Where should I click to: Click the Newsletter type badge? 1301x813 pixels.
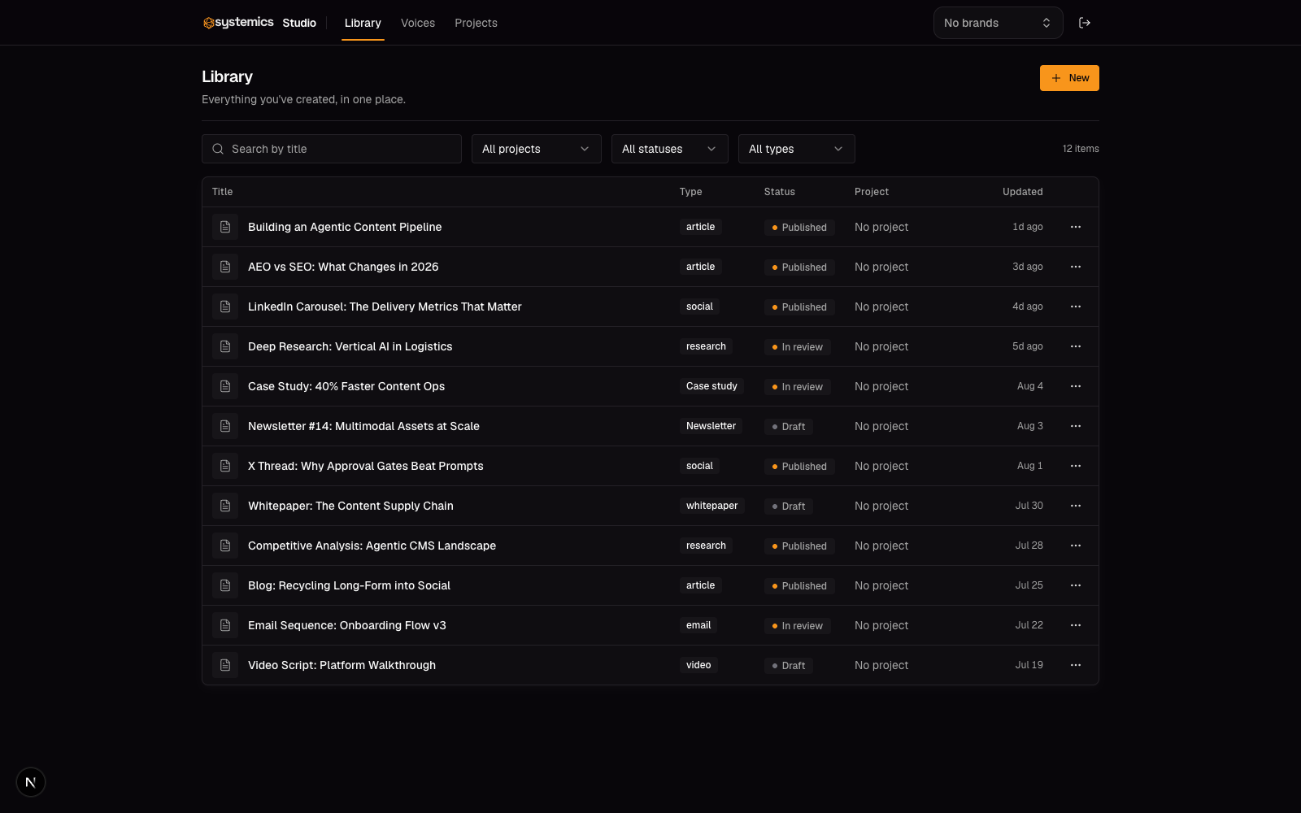pyautogui.click(x=711, y=426)
